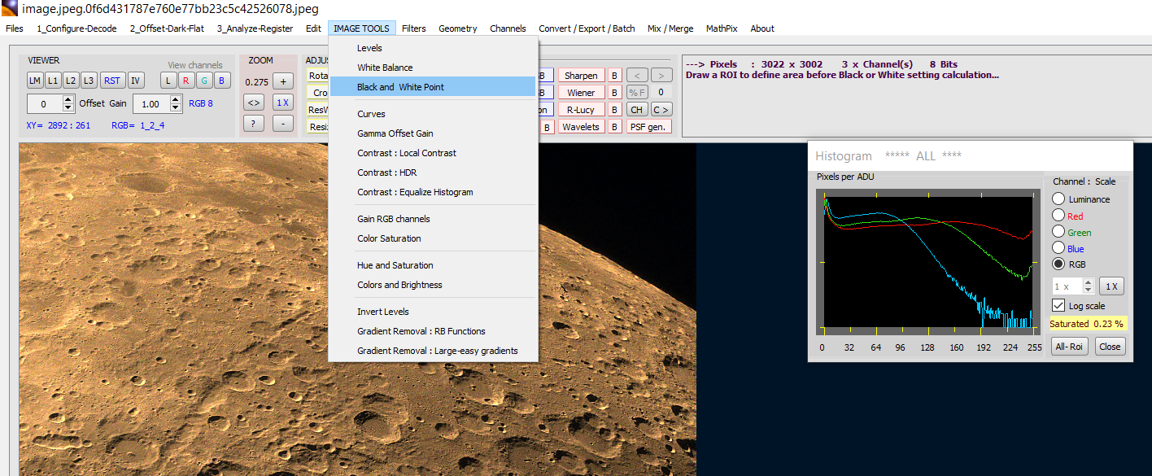Viewport: 1152px width, 476px height.
Task: Select the Luminance histogram channel
Action: click(1058, 199)
